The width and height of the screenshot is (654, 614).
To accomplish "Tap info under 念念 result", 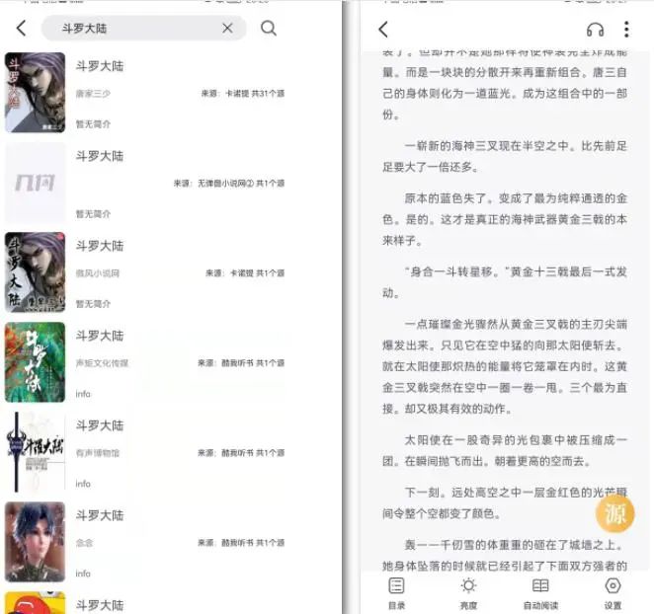I will tap(83, 574).
